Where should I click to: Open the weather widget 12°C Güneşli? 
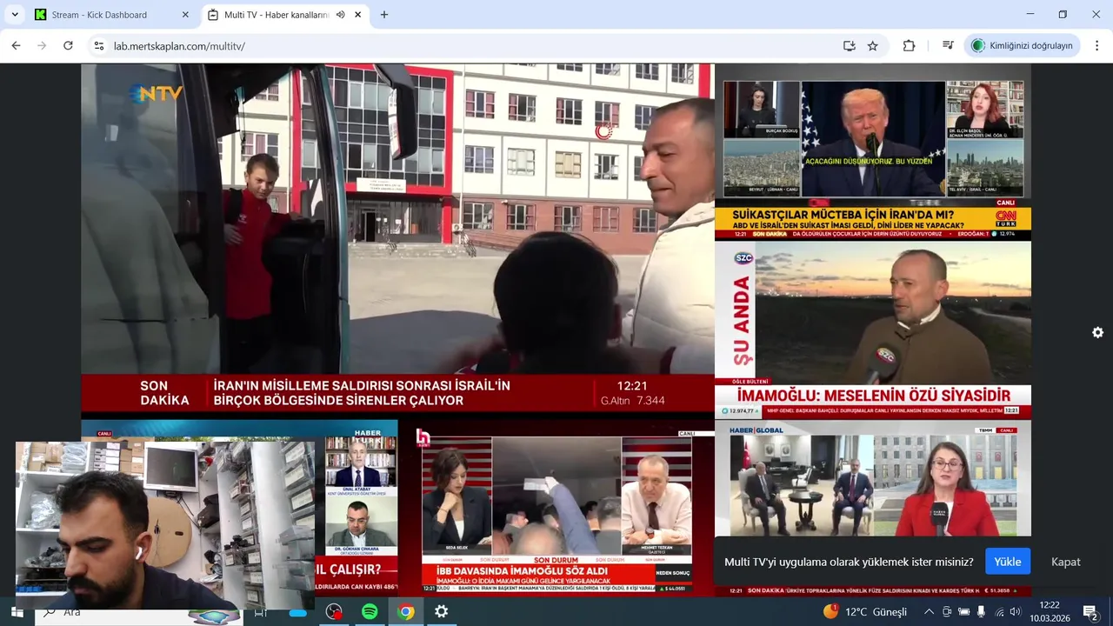point(865,612)
